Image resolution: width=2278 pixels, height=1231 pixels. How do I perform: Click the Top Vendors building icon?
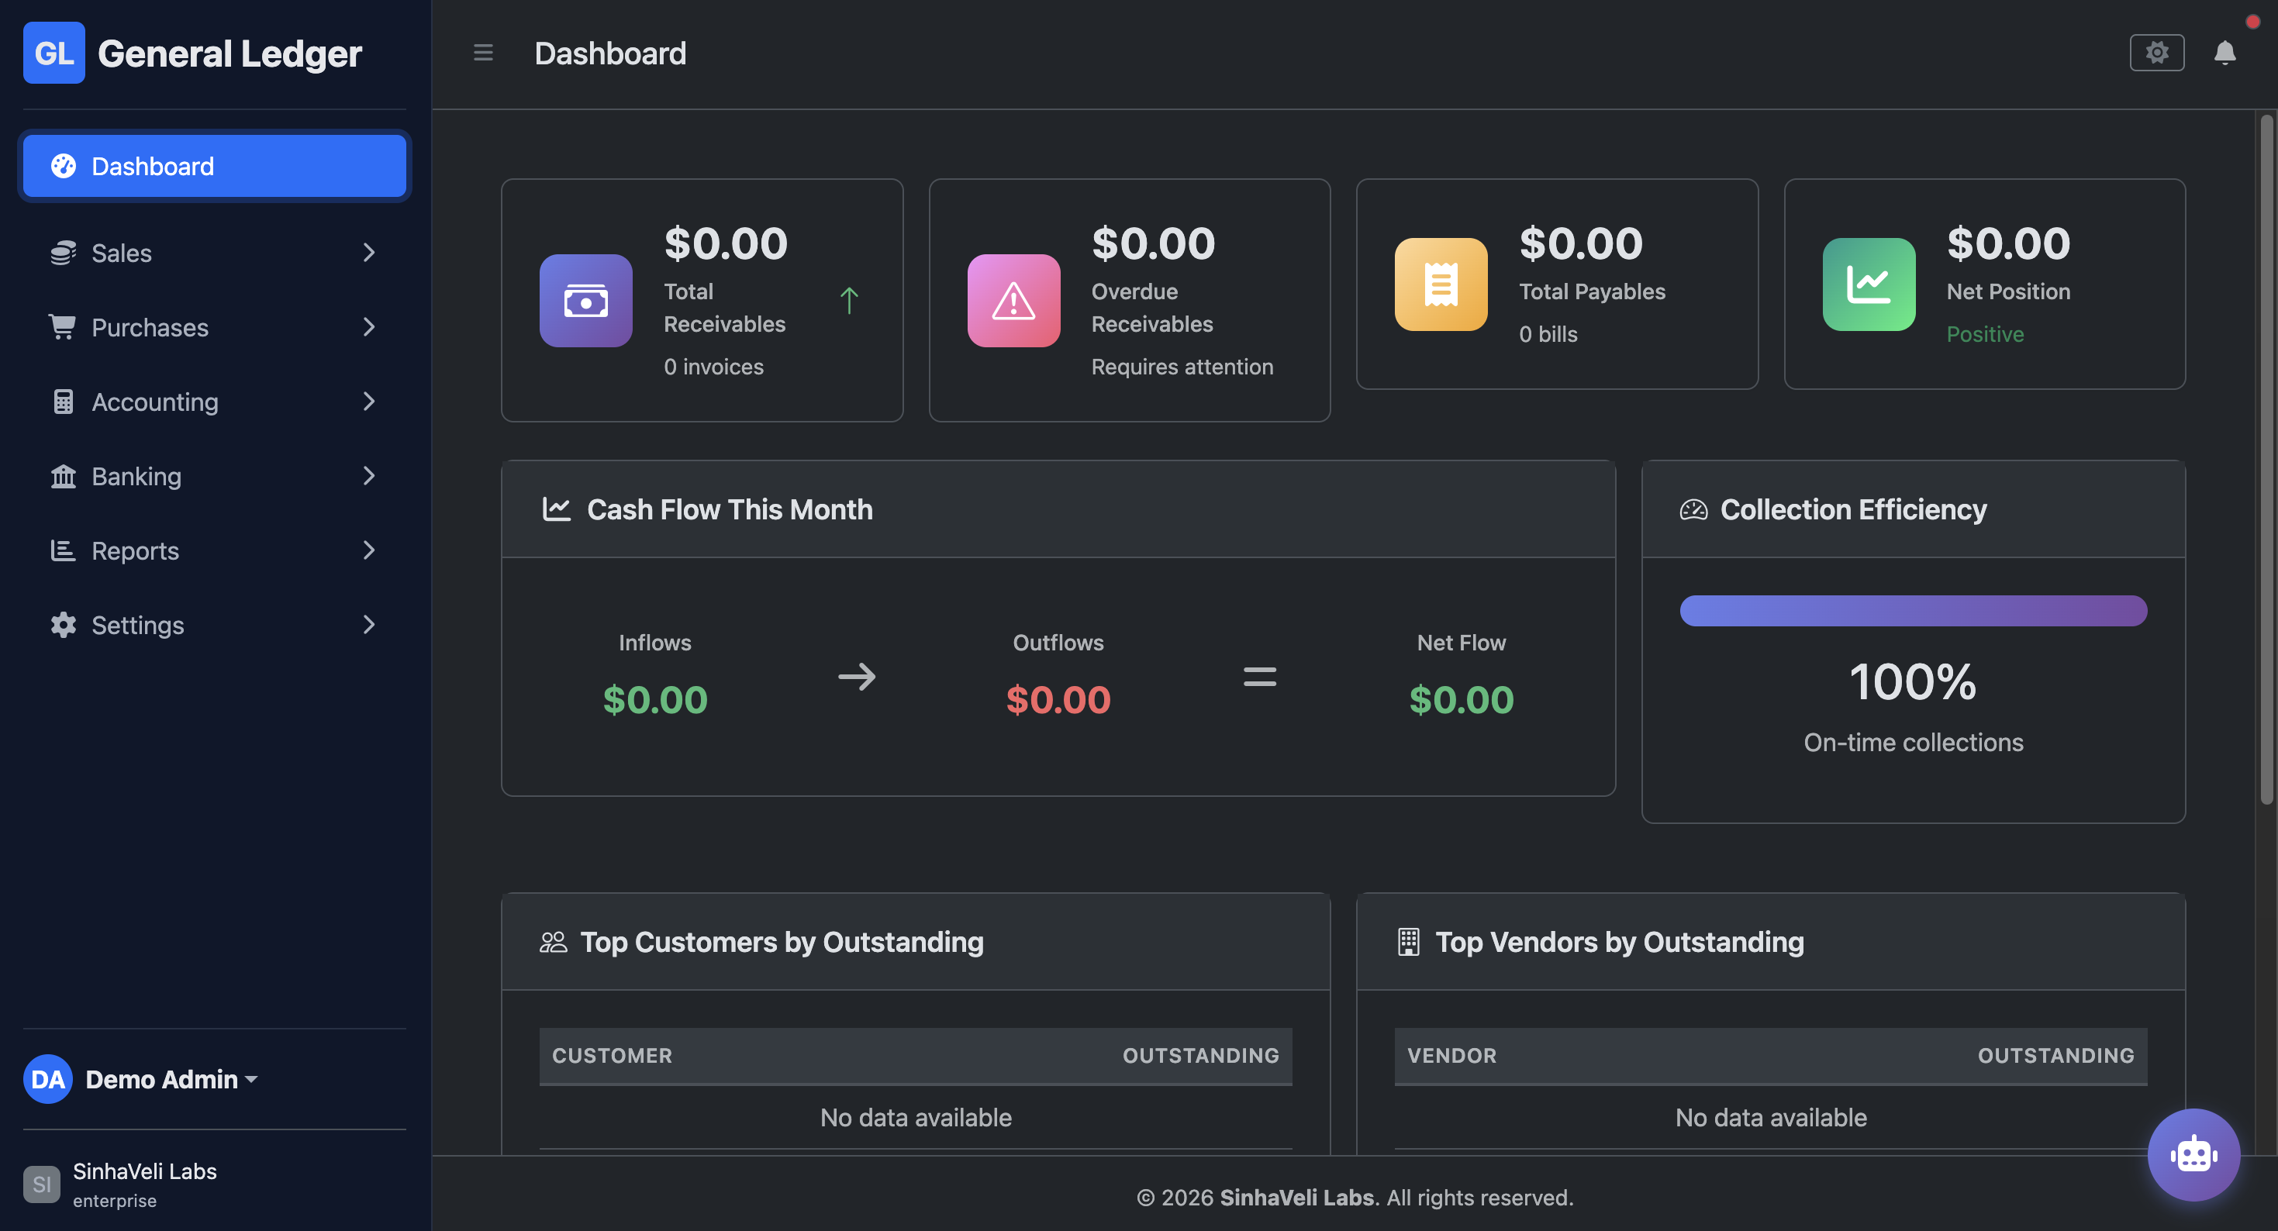tap(1409, 942)
